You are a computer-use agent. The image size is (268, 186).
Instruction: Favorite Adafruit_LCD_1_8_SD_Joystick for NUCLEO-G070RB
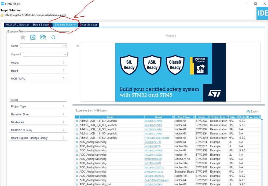(x=77, y=121)
